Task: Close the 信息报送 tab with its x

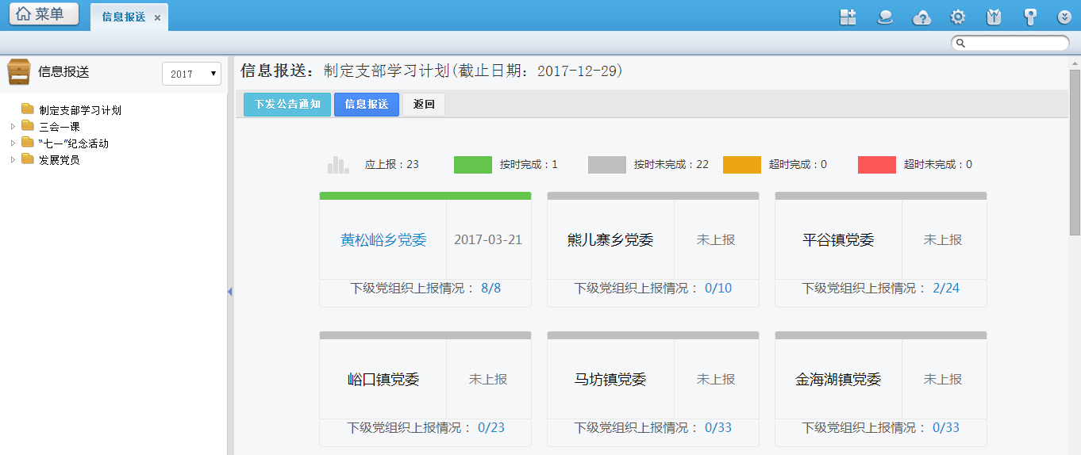Action: 157,17
